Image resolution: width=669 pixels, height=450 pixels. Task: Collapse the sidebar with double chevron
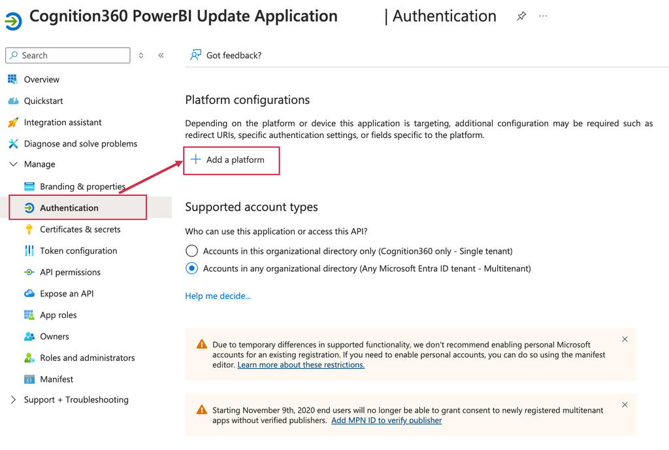tap(161, 55)
